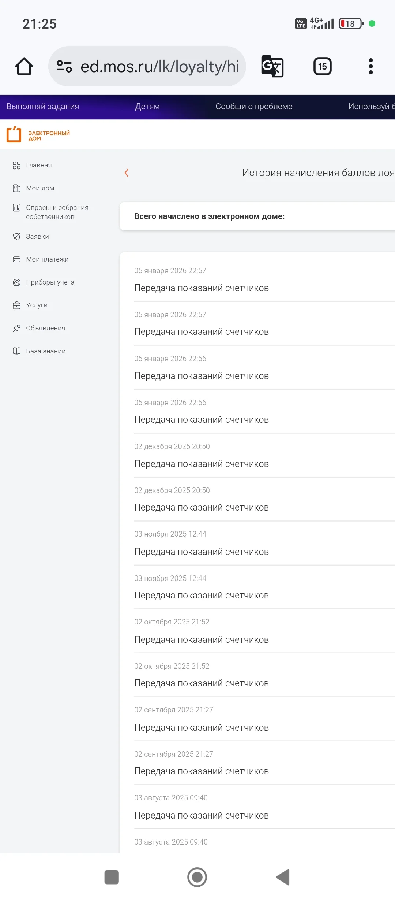Screen dimensions: 395x901
Task: Tap the Android recent apps square button
Action: click(112, 877)
